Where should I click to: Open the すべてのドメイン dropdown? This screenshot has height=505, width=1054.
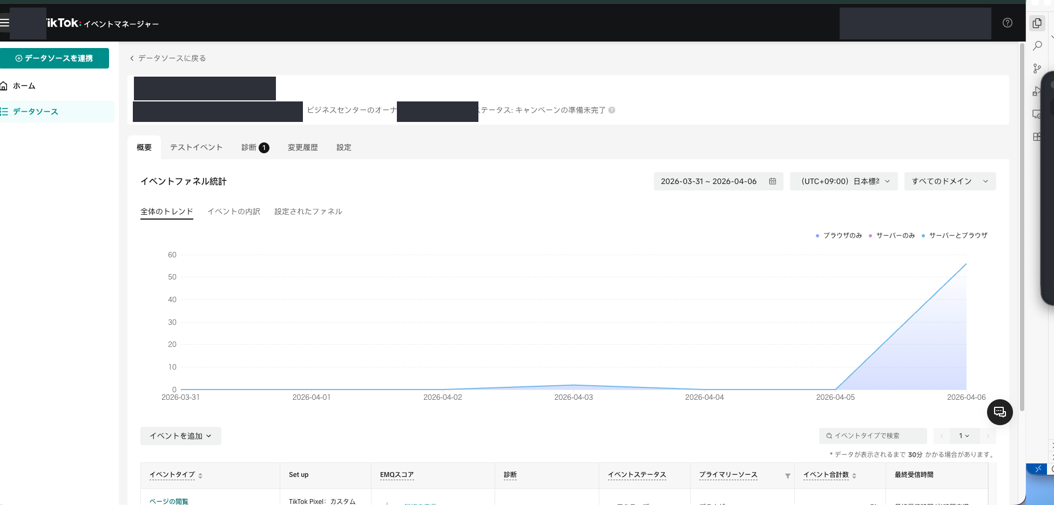pyautogui.click(x=950, y=181)
